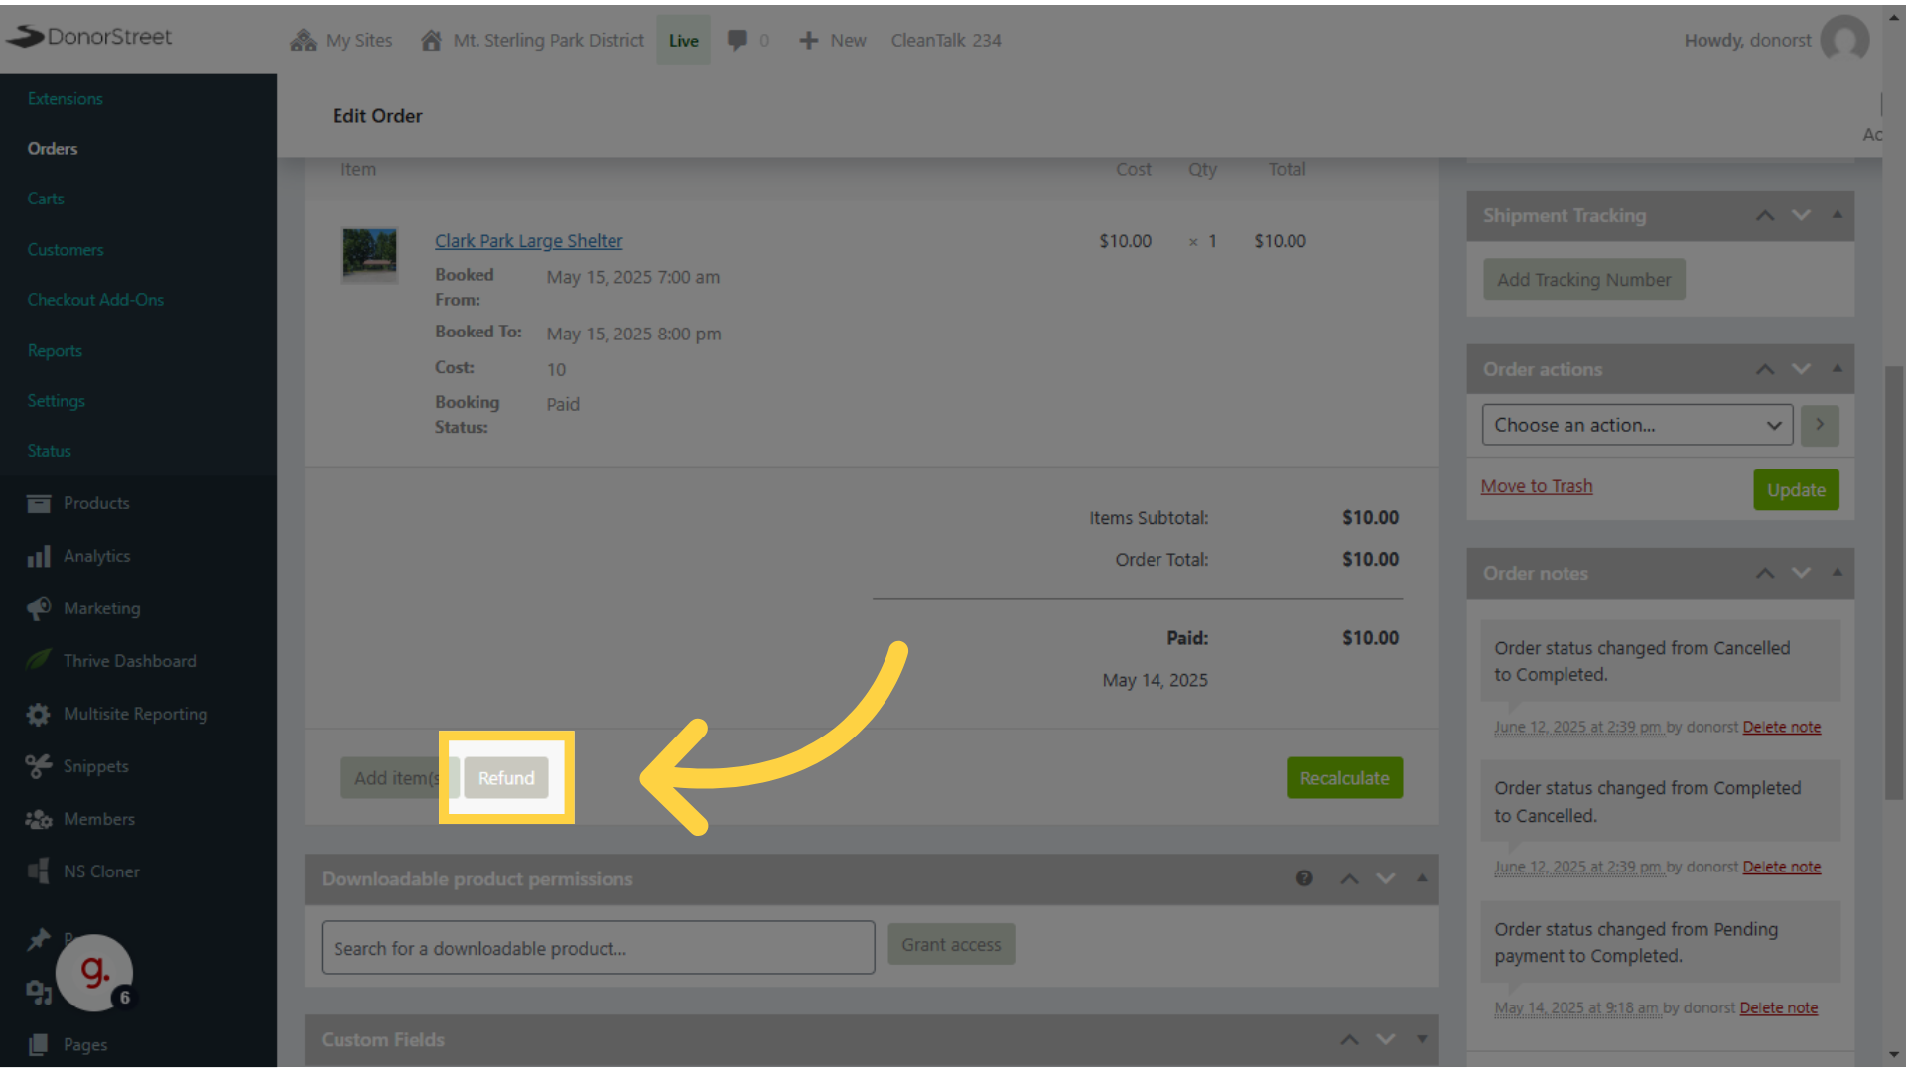Click the Live status badge
Image resolution: width=1906 pixels, height=1072 pixels.
(x=683, y=40)
